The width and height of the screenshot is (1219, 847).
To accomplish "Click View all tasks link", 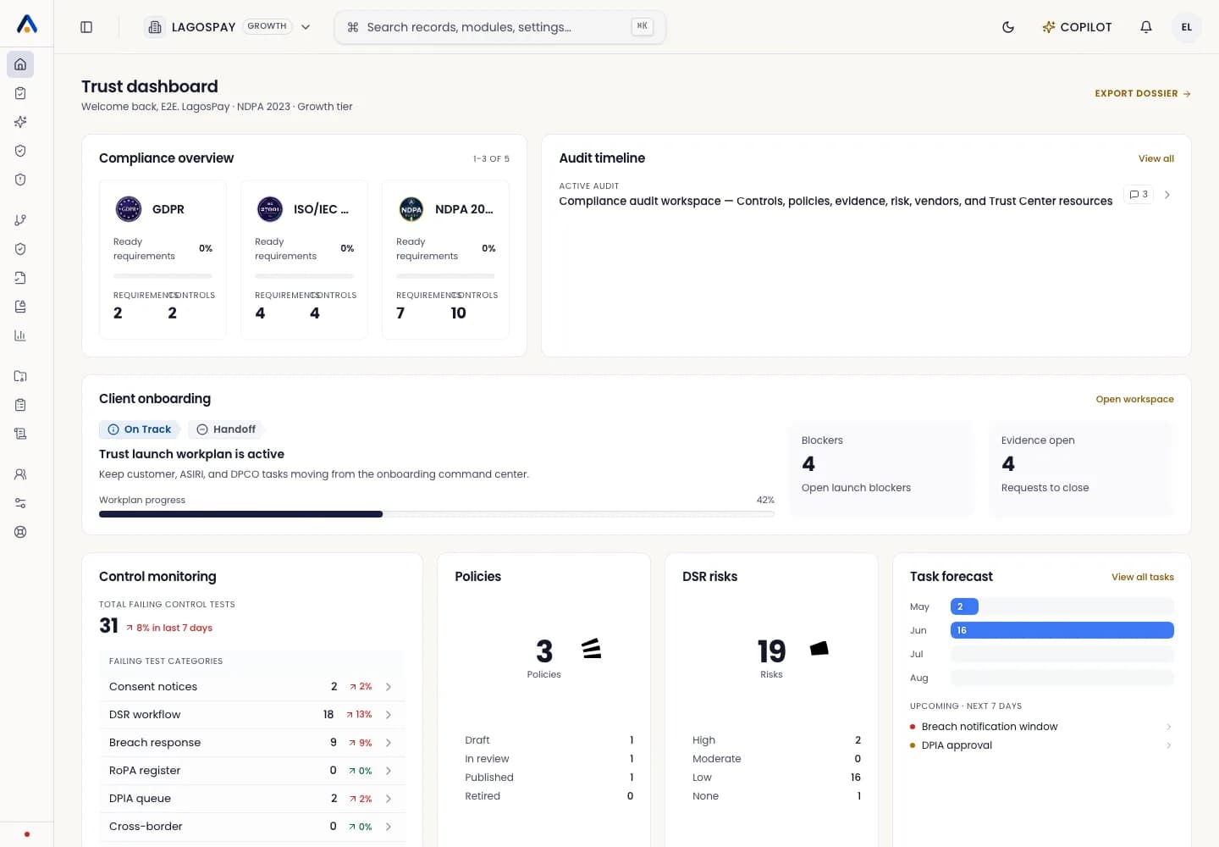I will (1143, 577).
